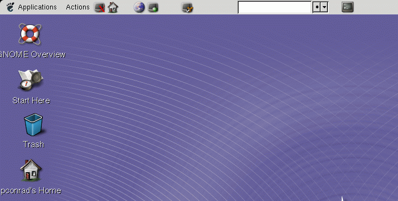
Task: Click the GNOME foot logo icon
Action: click(x=10, y=7)
